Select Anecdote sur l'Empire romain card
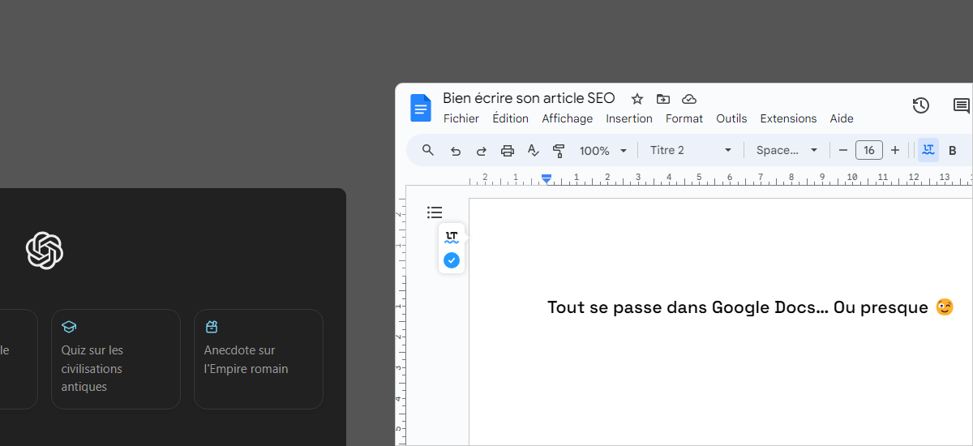 [259, 359]
